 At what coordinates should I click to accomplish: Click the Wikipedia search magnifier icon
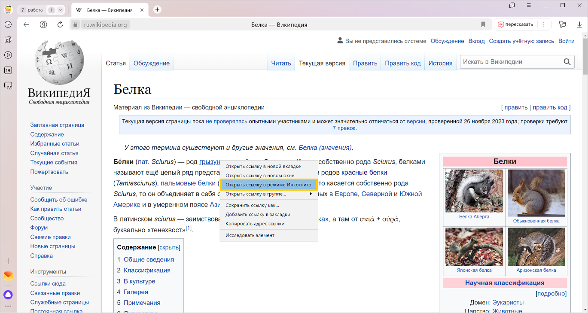click(x=567, y=62)
